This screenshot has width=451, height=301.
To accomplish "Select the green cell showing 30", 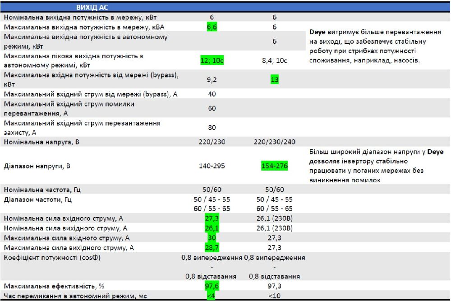I will click(x=212, y=238).
